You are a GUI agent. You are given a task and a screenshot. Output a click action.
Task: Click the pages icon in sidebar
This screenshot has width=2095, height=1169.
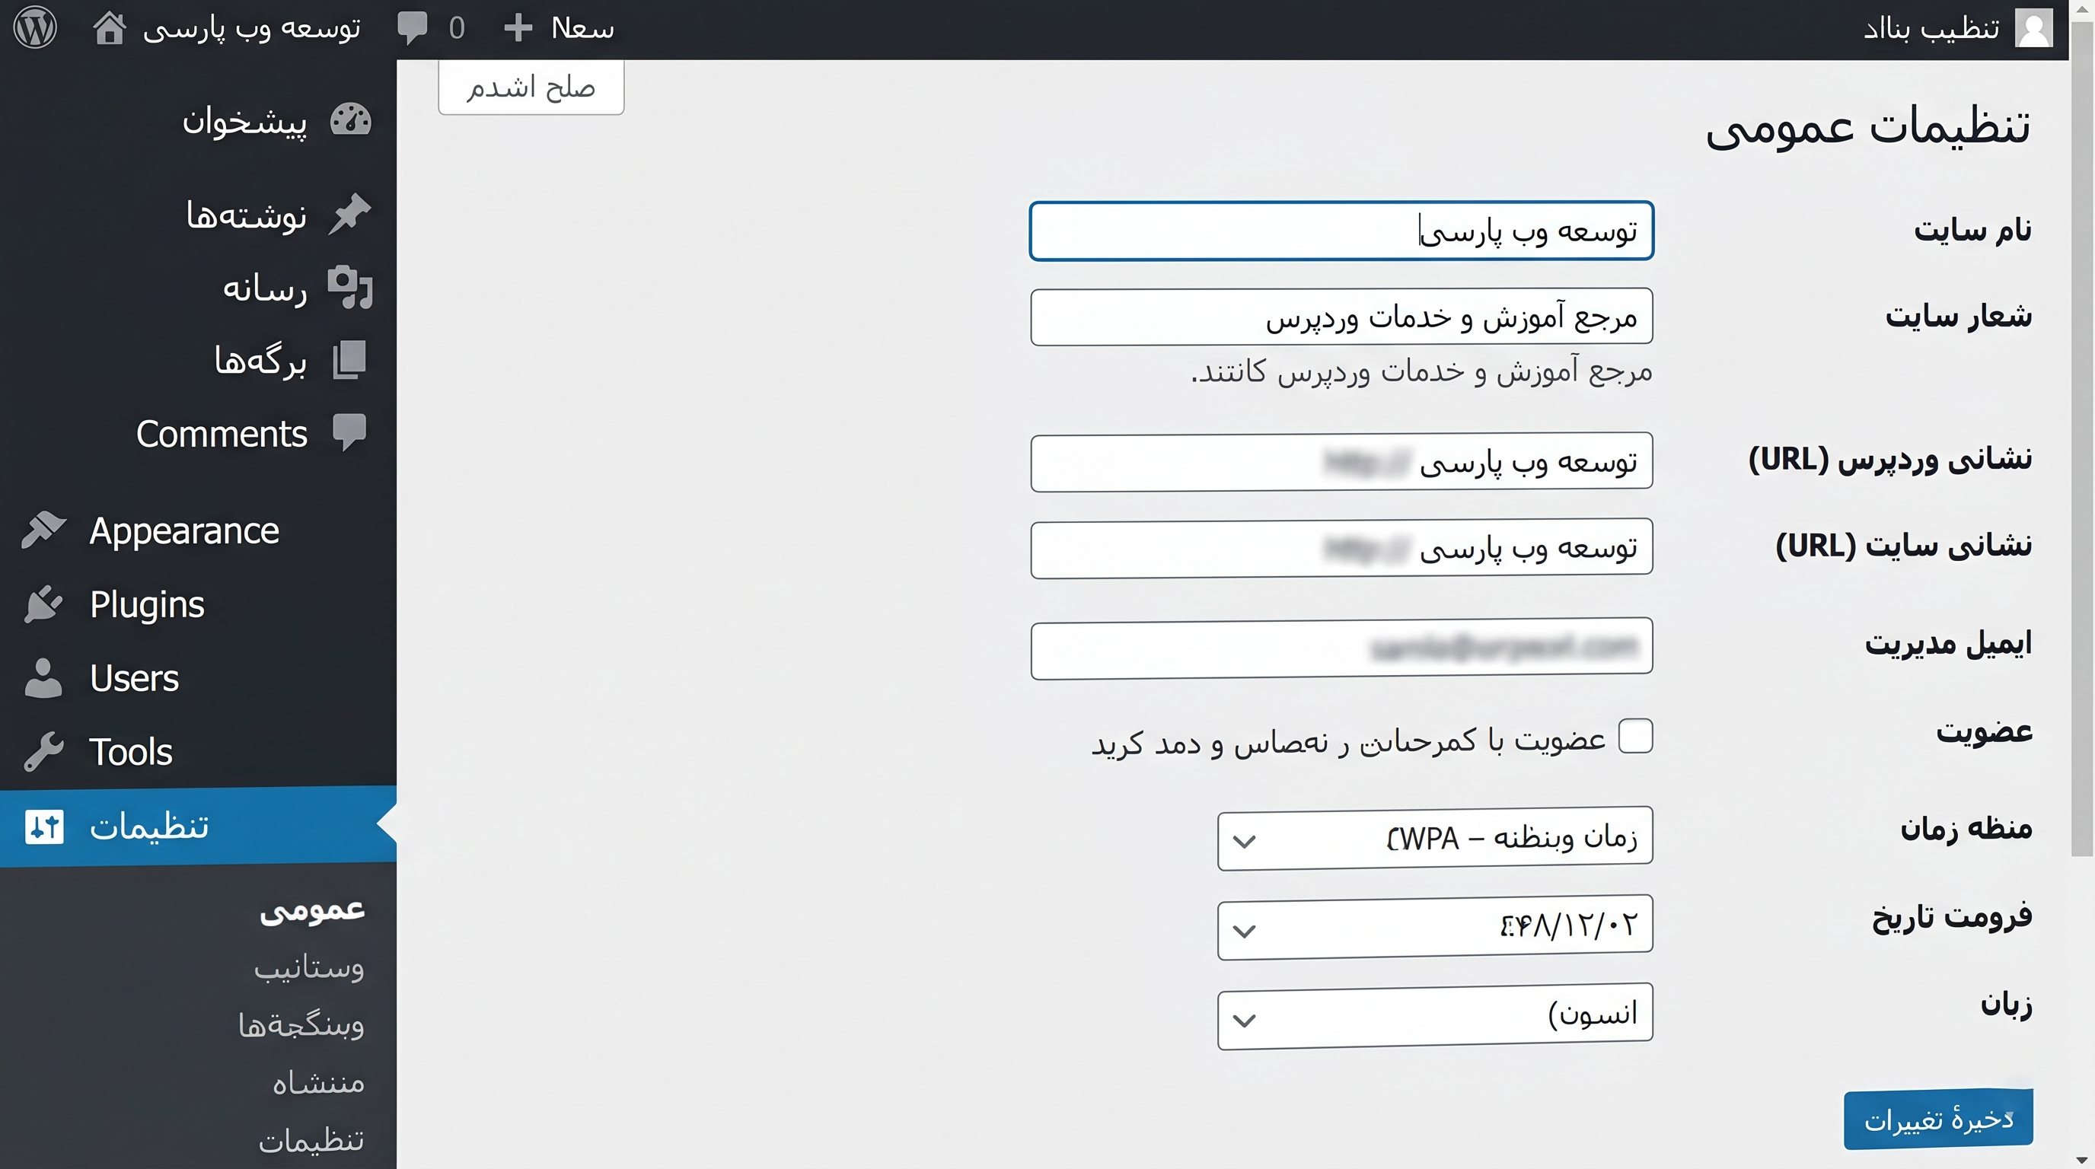[x=349, y=360]
